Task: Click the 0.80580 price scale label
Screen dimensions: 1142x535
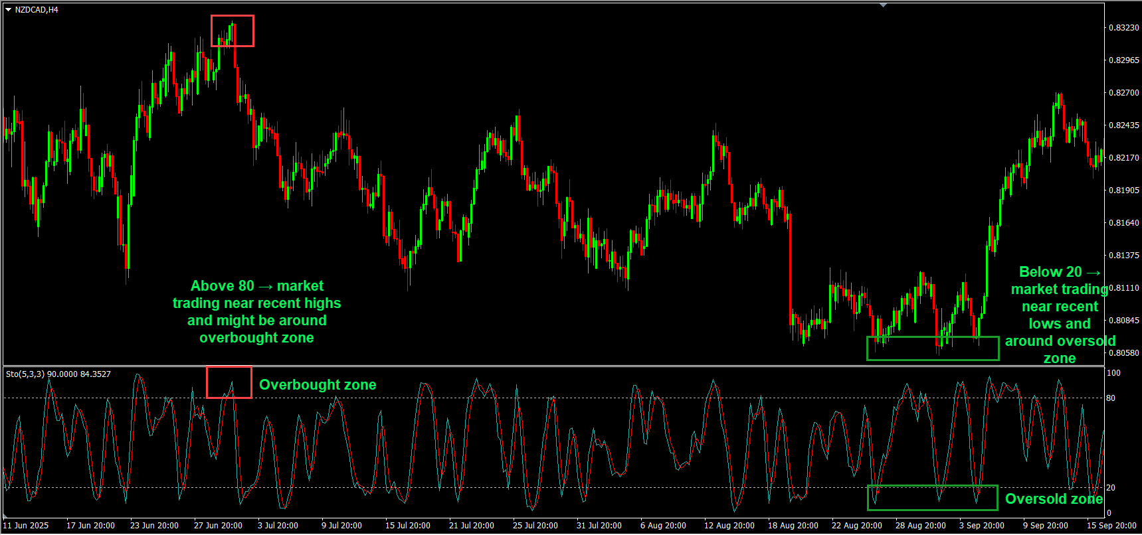Action: pos(1123,353)
